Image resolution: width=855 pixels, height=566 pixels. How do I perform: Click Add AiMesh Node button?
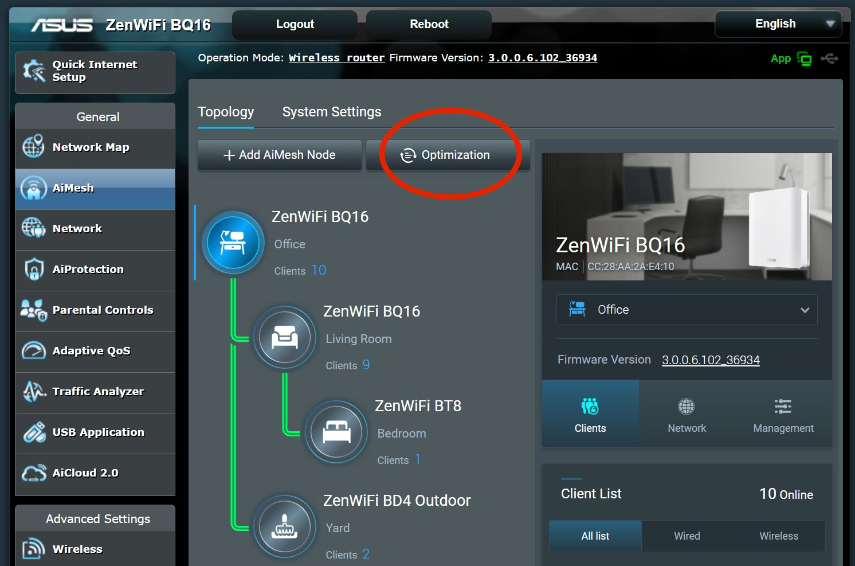point(279,155)
